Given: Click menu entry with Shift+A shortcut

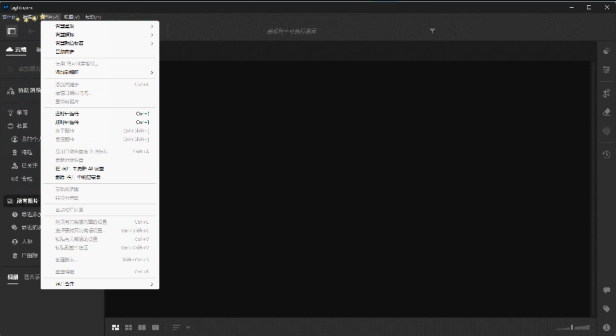Looking at the screenshot, I should [100, 152].
